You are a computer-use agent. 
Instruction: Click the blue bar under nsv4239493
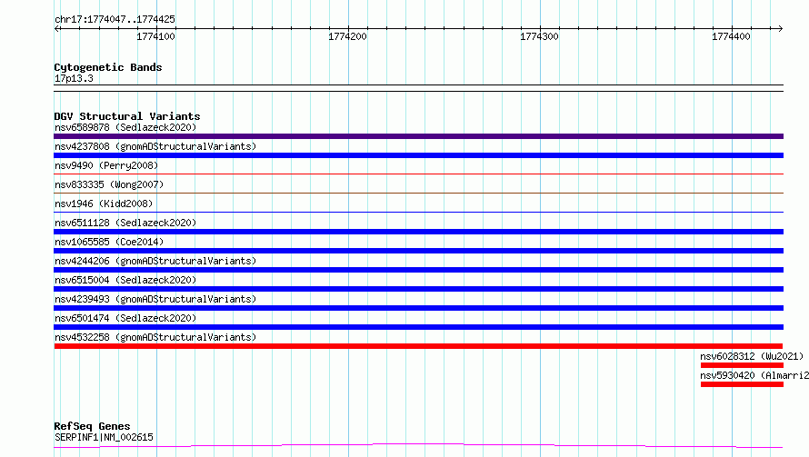[418, 308]
